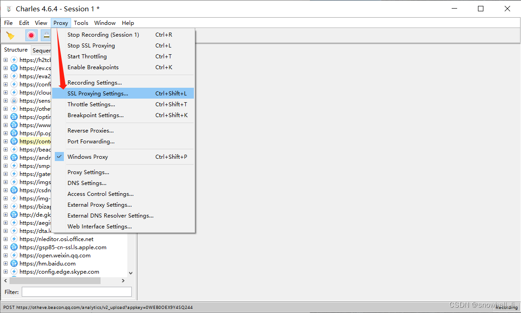Viewport: 521px width, 313px height.
Task: Open Throttle Settings... menu entry
Action: click(x=123, y=104)
